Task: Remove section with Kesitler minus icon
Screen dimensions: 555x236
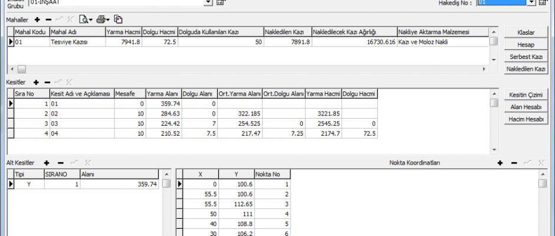Action: (47, 83)
